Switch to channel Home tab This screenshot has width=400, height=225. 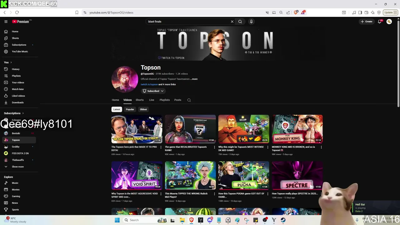[115, 100]
